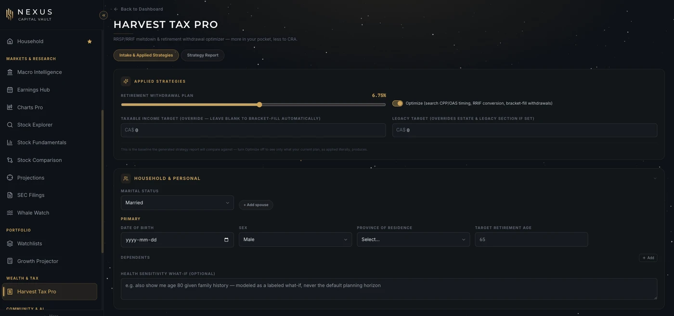Click the Harvest Tax Pro receipt icon
674x316 pixels.
pyautogui.click(x=10, y=291)
